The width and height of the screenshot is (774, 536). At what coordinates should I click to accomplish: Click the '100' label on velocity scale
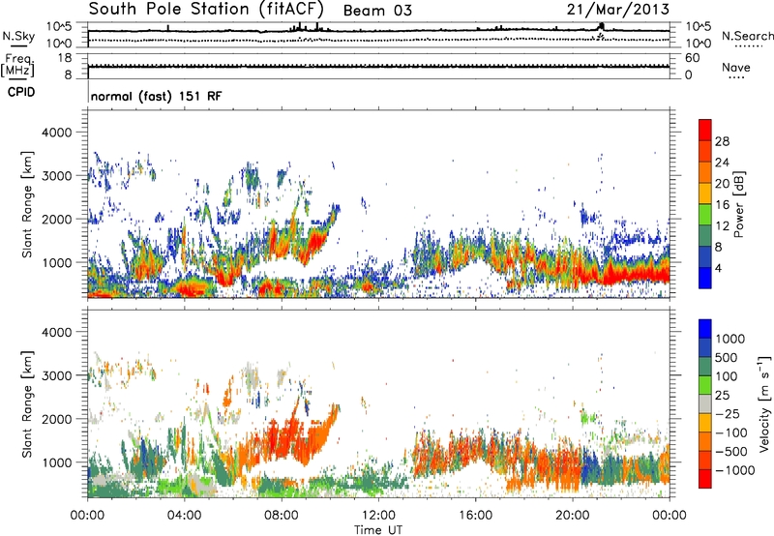click(727, 376)
